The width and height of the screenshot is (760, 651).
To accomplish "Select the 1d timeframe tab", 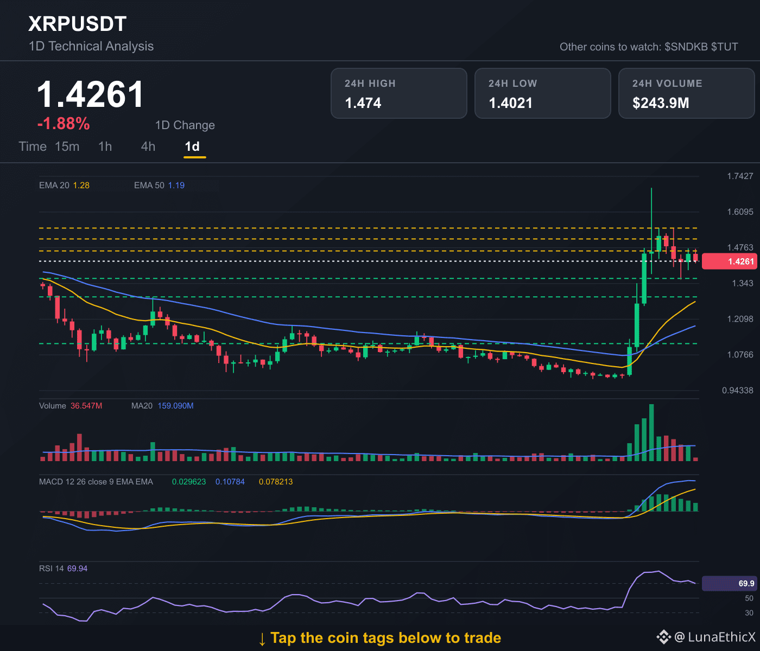I will point(192,146).
